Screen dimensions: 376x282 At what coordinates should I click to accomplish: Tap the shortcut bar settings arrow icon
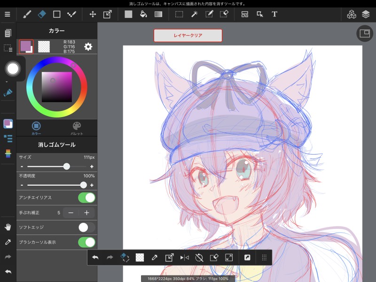point(247,258)
